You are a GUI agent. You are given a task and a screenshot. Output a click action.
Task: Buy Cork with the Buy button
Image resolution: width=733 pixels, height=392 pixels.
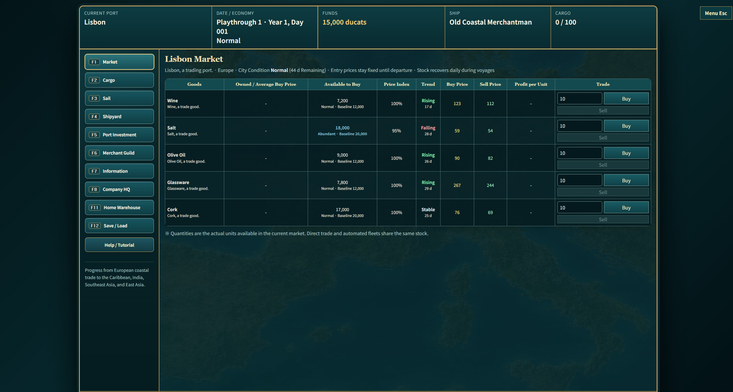[x=626, y=208]
